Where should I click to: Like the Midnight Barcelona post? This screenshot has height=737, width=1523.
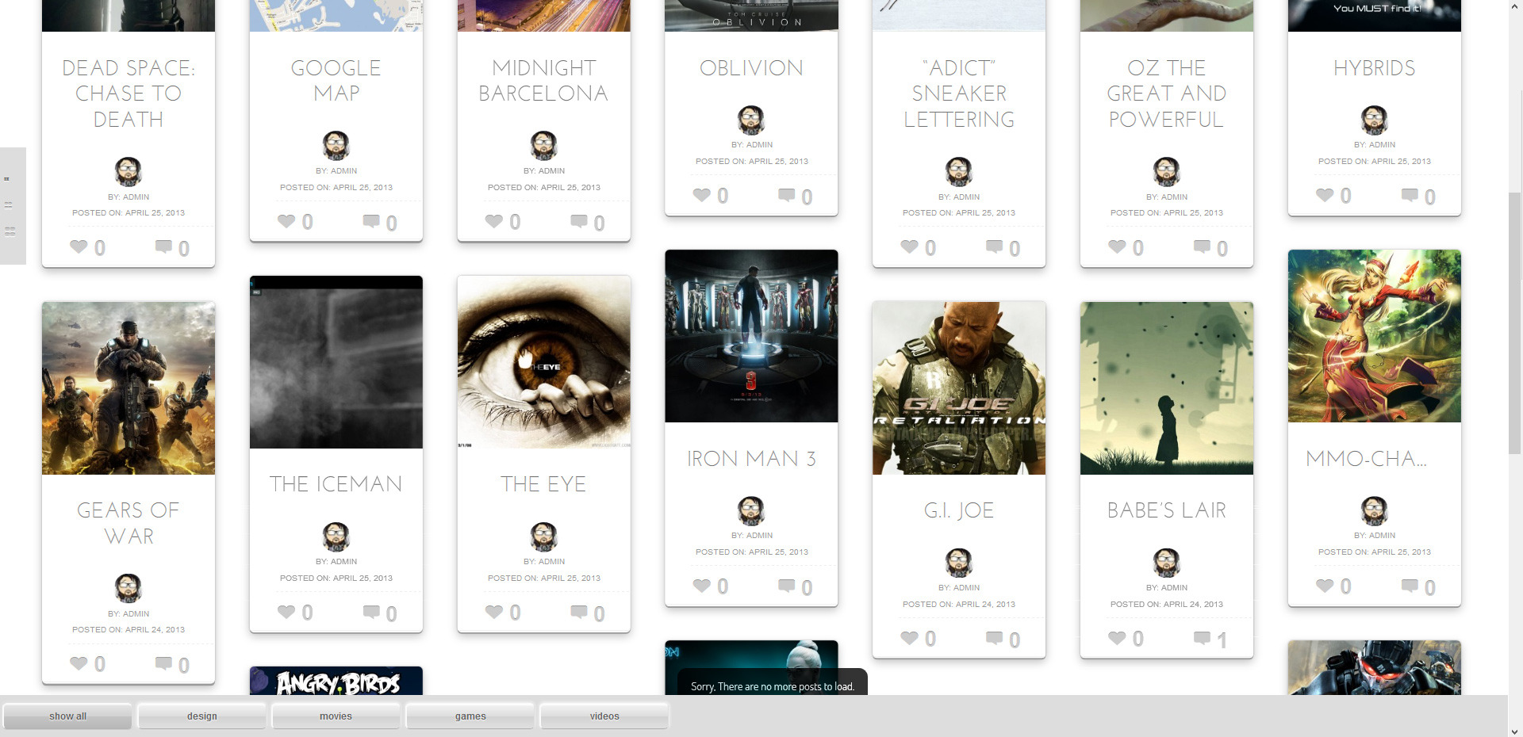[x=494, y=221]
